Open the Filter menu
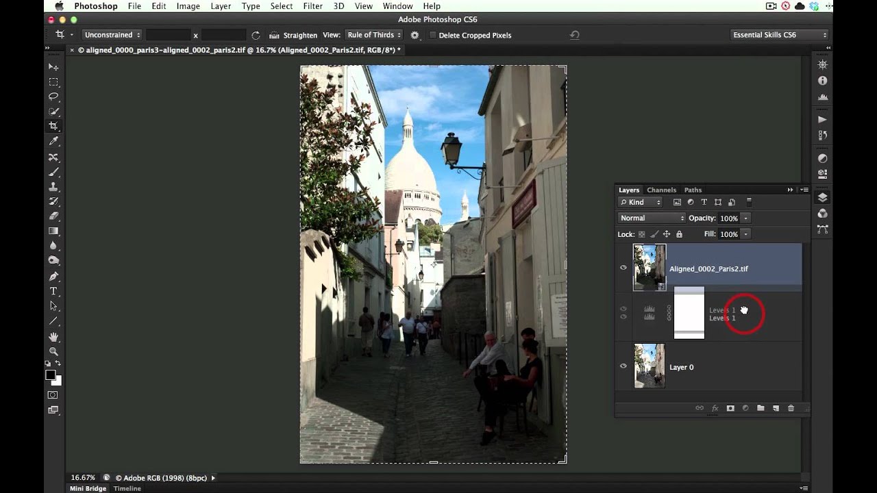This screenshot has width=877, height=493. point(312,6)
